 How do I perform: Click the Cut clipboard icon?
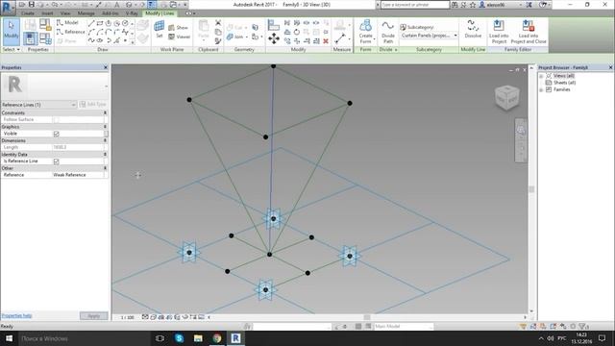(218, 23)
